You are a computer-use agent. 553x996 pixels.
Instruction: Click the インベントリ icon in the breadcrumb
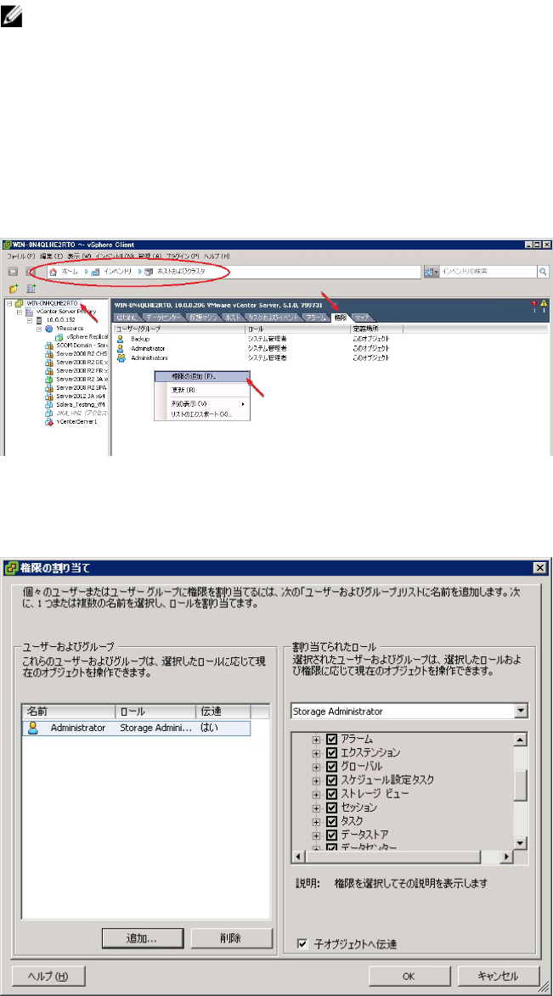coord(95,271)
